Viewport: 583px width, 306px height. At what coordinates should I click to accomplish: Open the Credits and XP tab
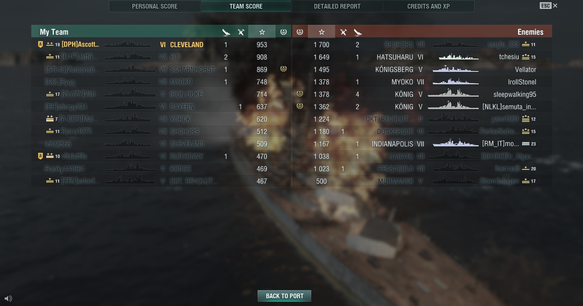coord(429,6)
